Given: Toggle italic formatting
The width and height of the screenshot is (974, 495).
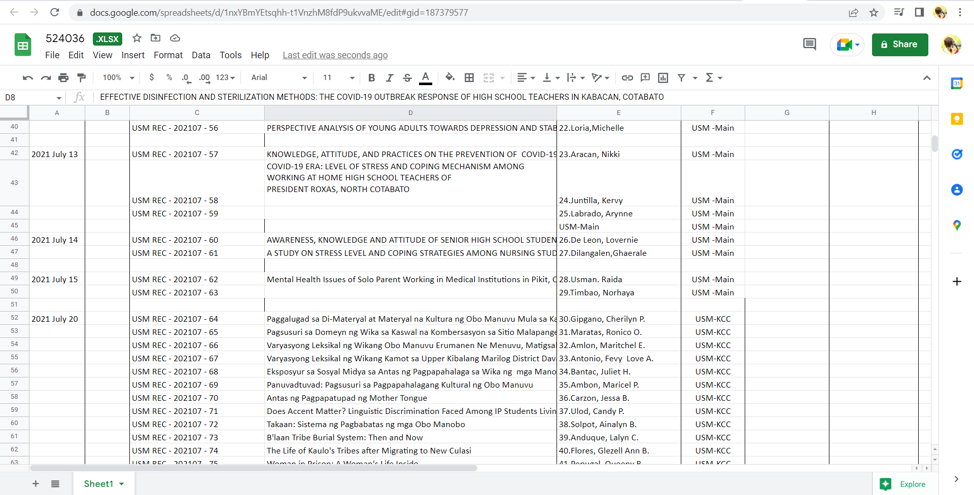Looking at the screenshot, I should coord(389,78).
